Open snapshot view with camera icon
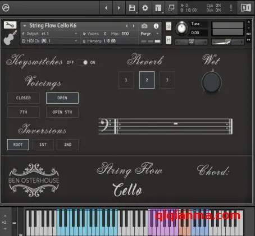 [144, 26]
